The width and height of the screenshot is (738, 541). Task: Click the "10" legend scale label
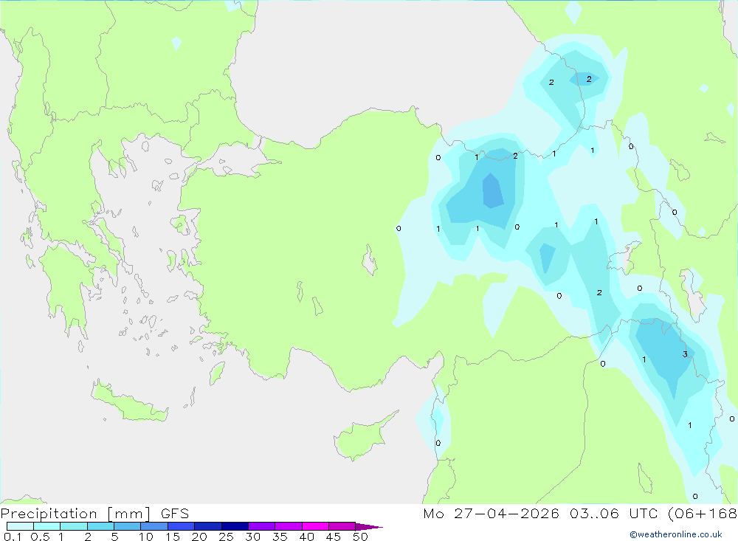pos(146,537)
